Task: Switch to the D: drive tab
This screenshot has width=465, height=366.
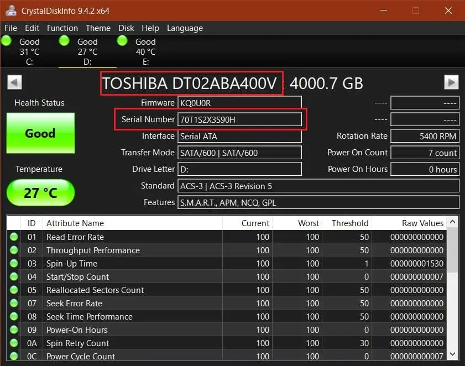Action: [87, 51]
